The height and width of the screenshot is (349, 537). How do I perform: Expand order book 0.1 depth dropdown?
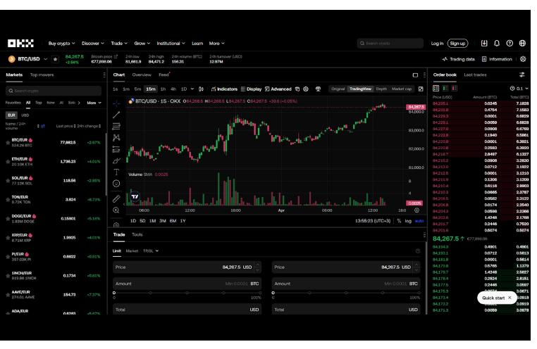pyautogui.click(x=521, y=88)
